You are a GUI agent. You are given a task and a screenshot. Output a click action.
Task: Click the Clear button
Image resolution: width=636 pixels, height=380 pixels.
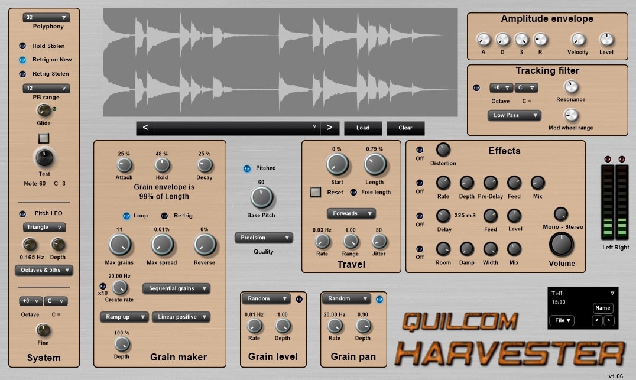coord(405,128)
